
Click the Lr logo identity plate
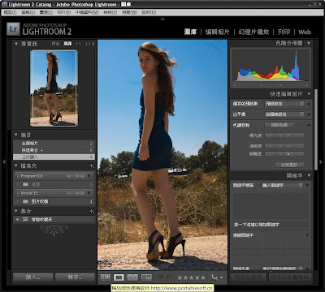13,28
